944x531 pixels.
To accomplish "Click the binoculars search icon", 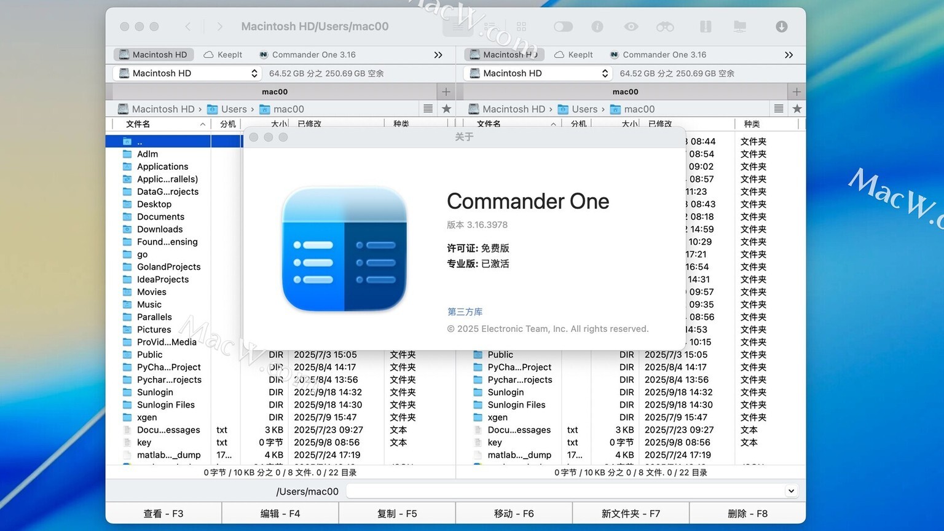I will [665, 26].
